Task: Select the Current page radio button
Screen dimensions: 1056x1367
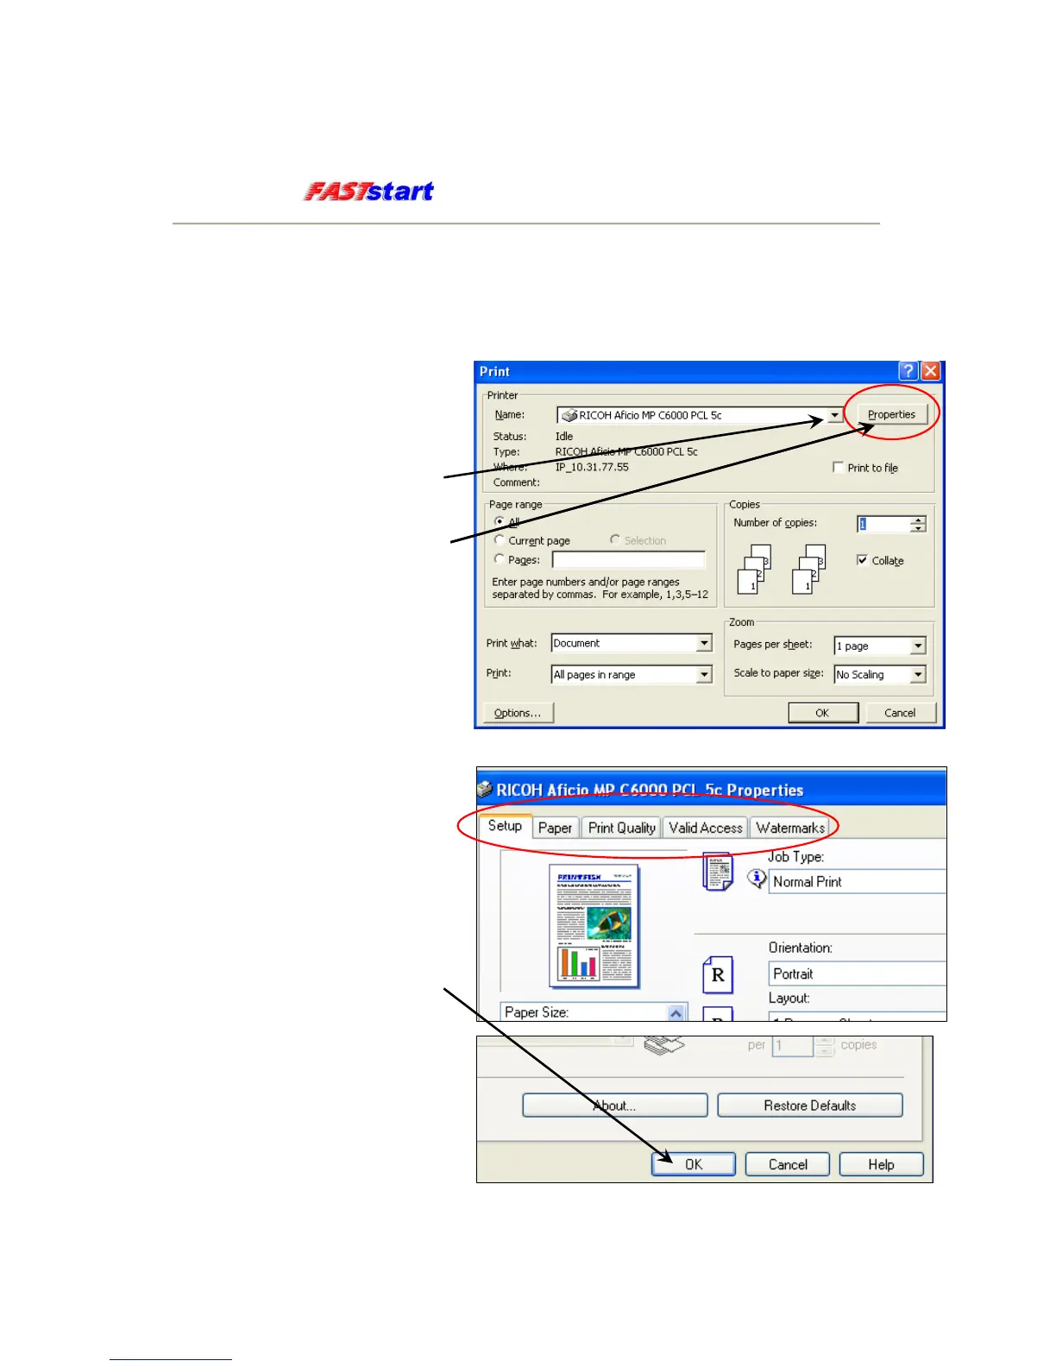Action: 500,540
